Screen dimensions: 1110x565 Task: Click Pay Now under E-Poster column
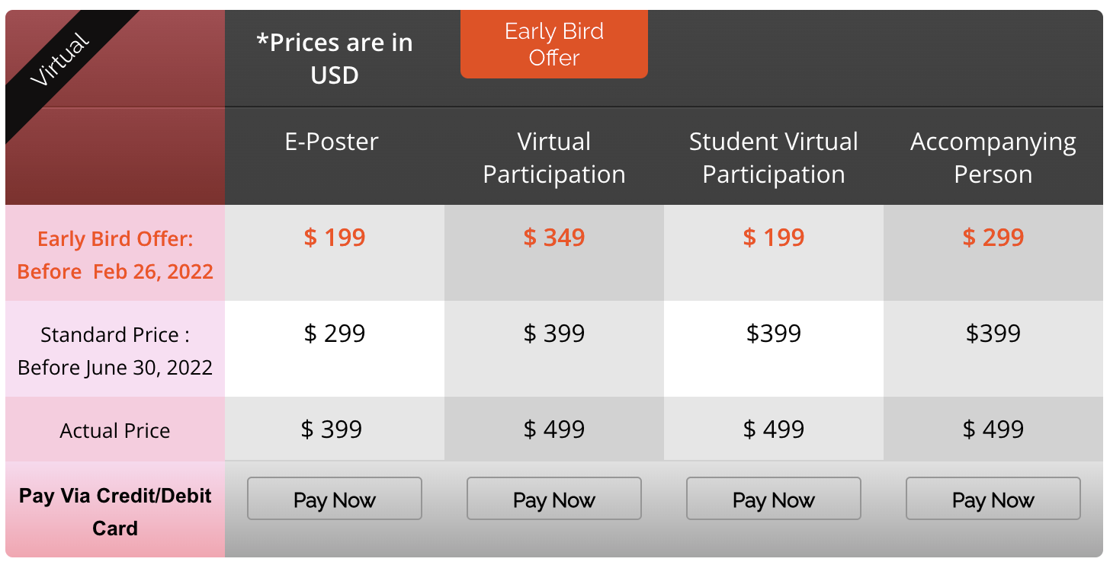click(334, 500)
